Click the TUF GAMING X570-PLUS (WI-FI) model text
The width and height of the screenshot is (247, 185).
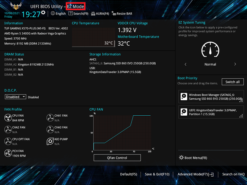pos(25,28)
